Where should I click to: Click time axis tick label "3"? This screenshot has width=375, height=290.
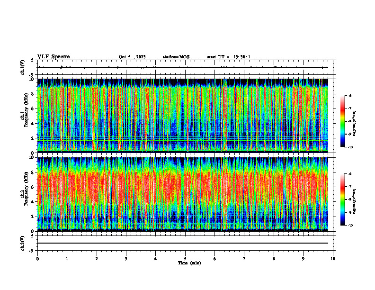126,259
